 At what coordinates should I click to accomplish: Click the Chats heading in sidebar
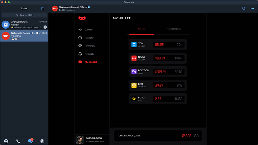[24, 8]
